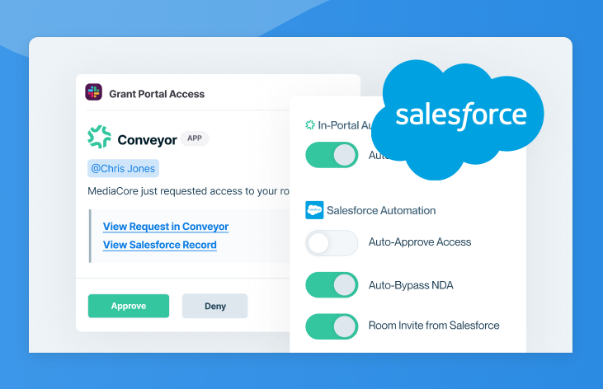603x389 pixels.
Task: Click the Conveyor logo icon in the message
Action: [99, 137]
